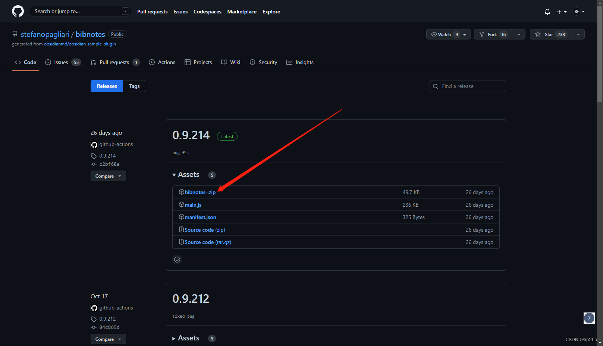Viewport: 603px width, 346px height.
Task: Open the Compare dropdown for 0.9.212
Action: [x=108, y=339]
